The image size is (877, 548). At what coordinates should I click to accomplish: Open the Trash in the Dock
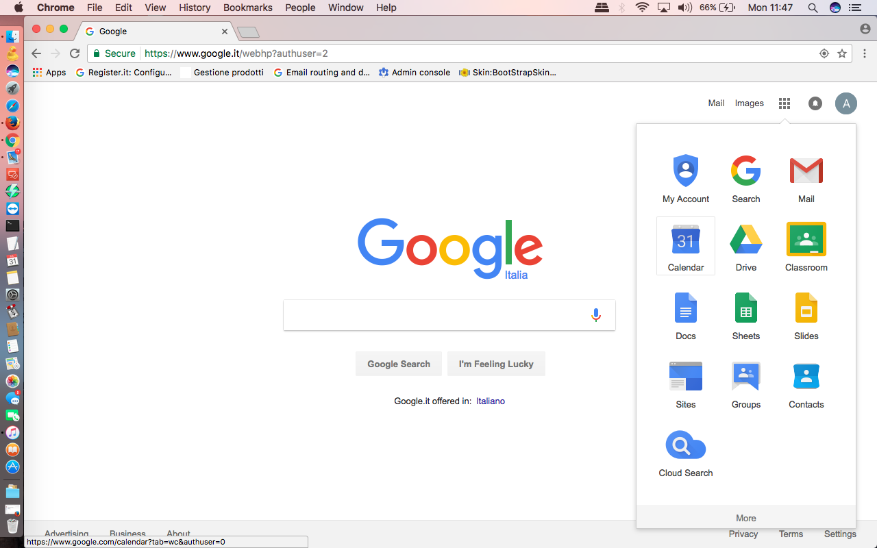pyautogui.click(x=12, y=526)
